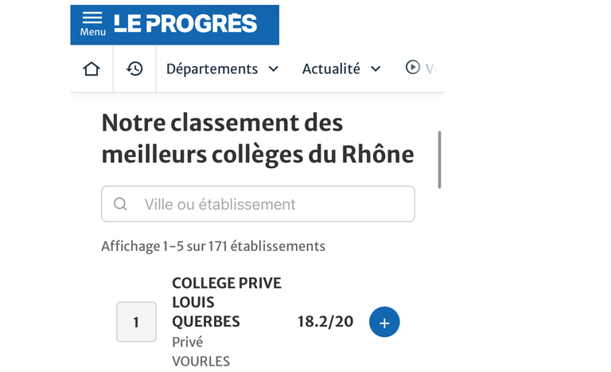Click the magnifier icon in search box
The width and height of the screenshot is (611, 372).
coord(120,204)
